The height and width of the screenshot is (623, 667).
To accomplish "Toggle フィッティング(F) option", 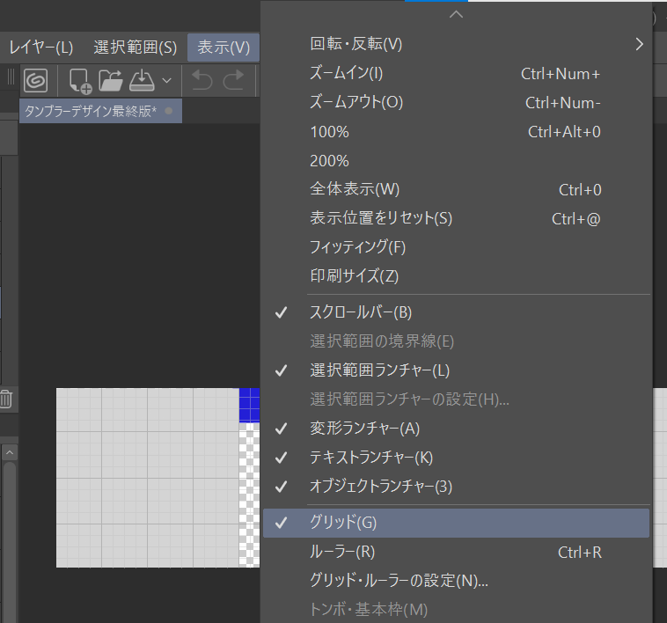I will 456,247.
